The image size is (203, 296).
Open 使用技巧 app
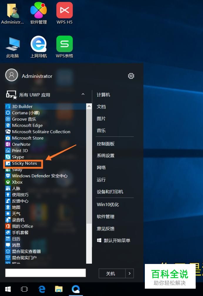coord(45,195)
